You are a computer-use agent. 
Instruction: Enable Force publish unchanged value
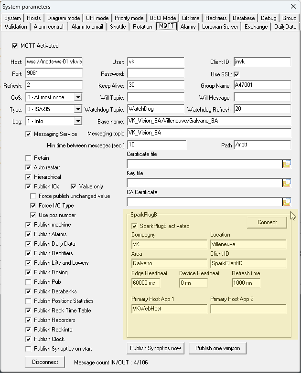(x=33, y=196)
